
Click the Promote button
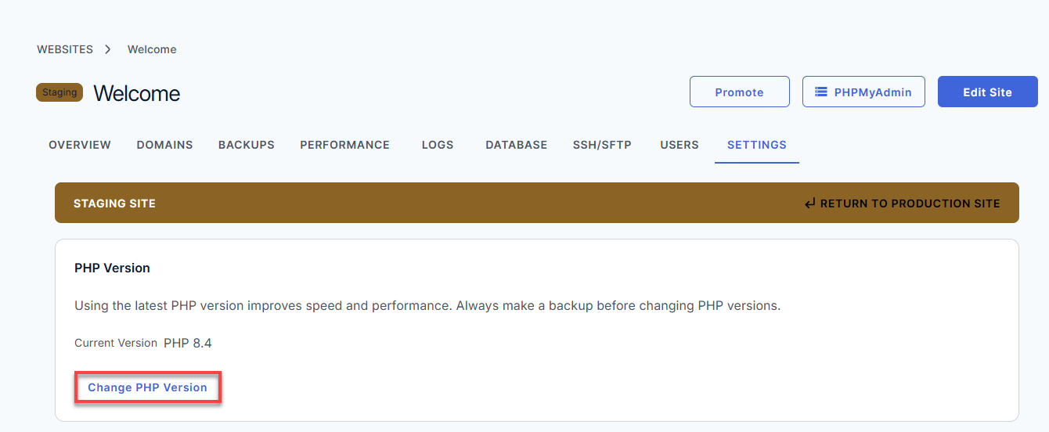(x=739, y=92)
